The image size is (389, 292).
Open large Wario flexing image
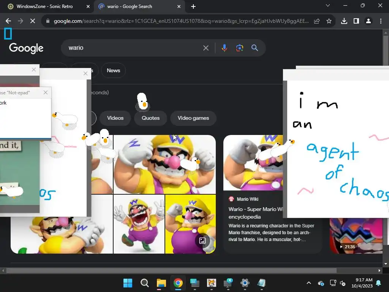164,164
